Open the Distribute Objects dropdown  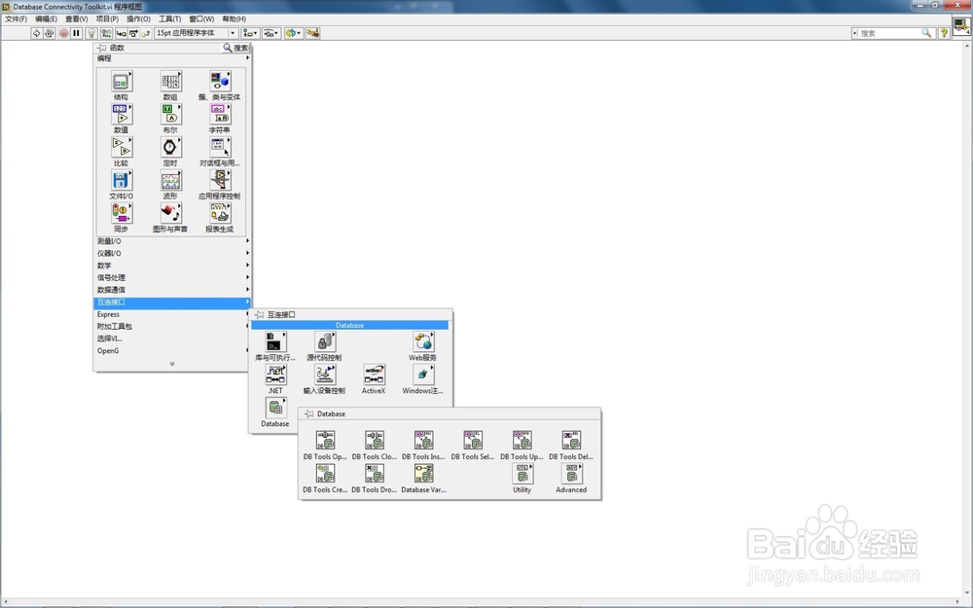click(271, 33)
